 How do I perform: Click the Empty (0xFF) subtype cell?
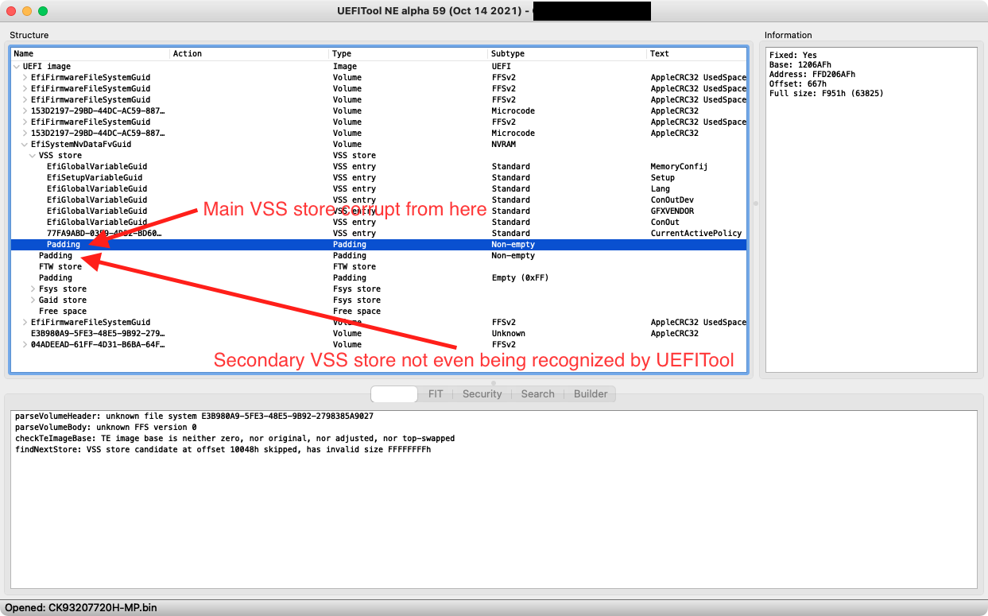(520, 278)
